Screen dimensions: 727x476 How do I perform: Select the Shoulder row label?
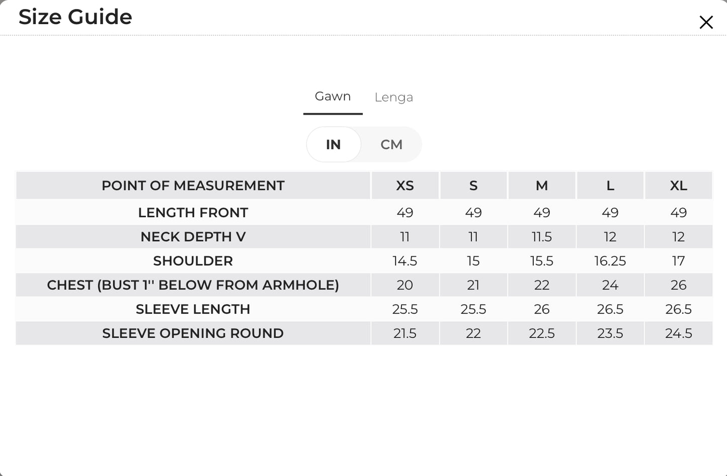click(x=193, y=261)
